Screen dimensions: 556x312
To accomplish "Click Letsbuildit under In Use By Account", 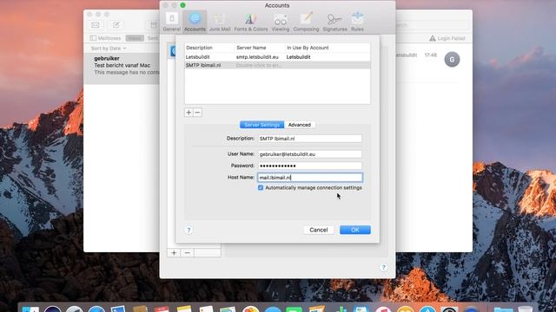I will coord(298,57).
